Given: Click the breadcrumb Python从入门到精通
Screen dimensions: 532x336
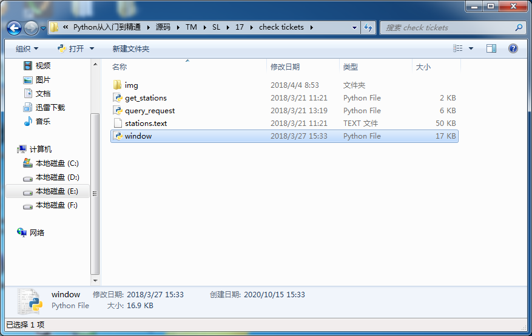Looking at the screenshot, I should point(107,27).
